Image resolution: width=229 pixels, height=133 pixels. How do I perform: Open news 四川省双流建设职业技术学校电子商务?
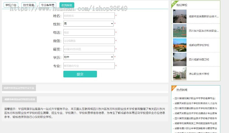(x=196, y=118)
